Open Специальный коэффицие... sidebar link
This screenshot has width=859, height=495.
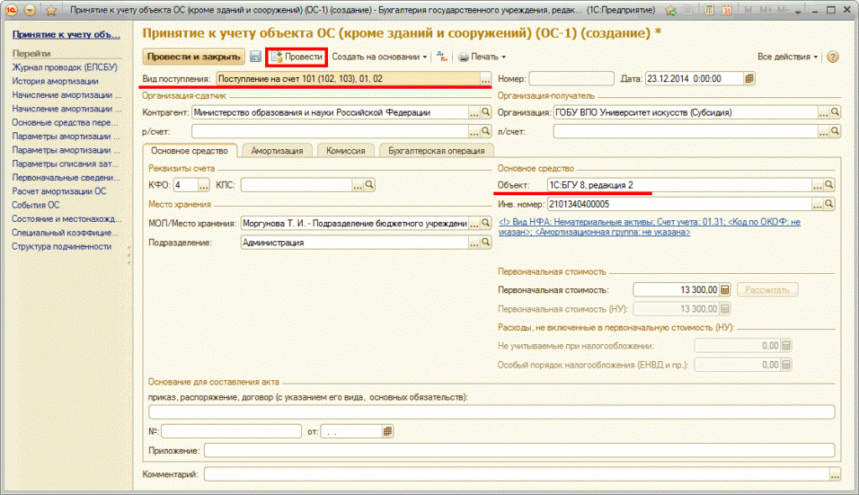point(65,233)
